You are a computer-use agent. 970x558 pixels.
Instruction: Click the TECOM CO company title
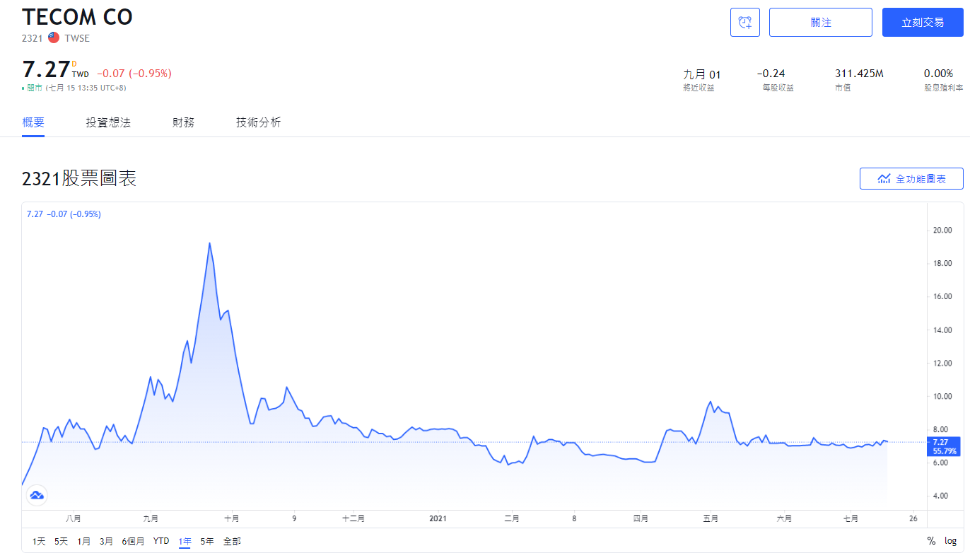tap(77, 17)
